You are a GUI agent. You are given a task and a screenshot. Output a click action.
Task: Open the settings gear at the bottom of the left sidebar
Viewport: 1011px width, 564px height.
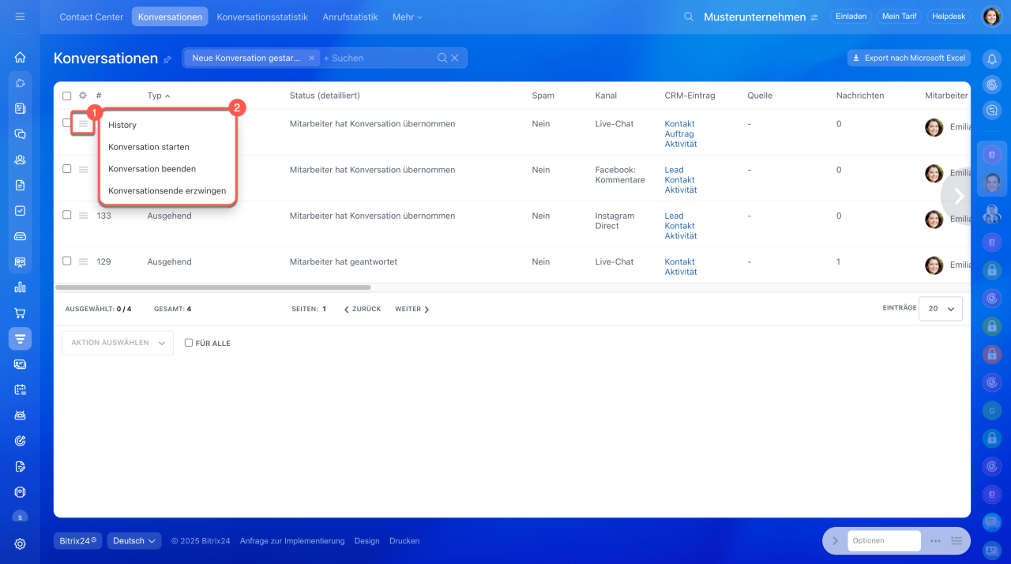tap(20, 543)
